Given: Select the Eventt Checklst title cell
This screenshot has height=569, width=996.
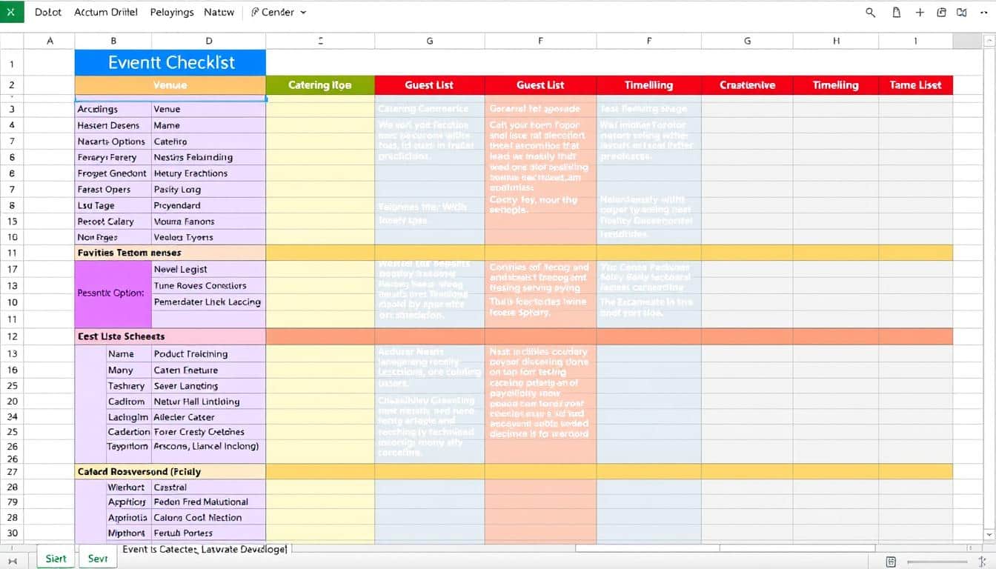Looking at the screenshot, I should tap(170, 63).
